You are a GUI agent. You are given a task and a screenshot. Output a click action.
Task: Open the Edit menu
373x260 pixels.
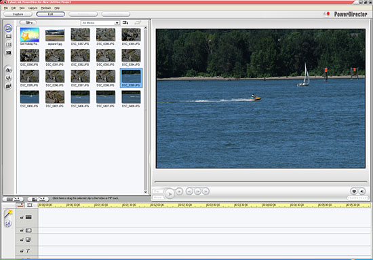click(14, 8)
